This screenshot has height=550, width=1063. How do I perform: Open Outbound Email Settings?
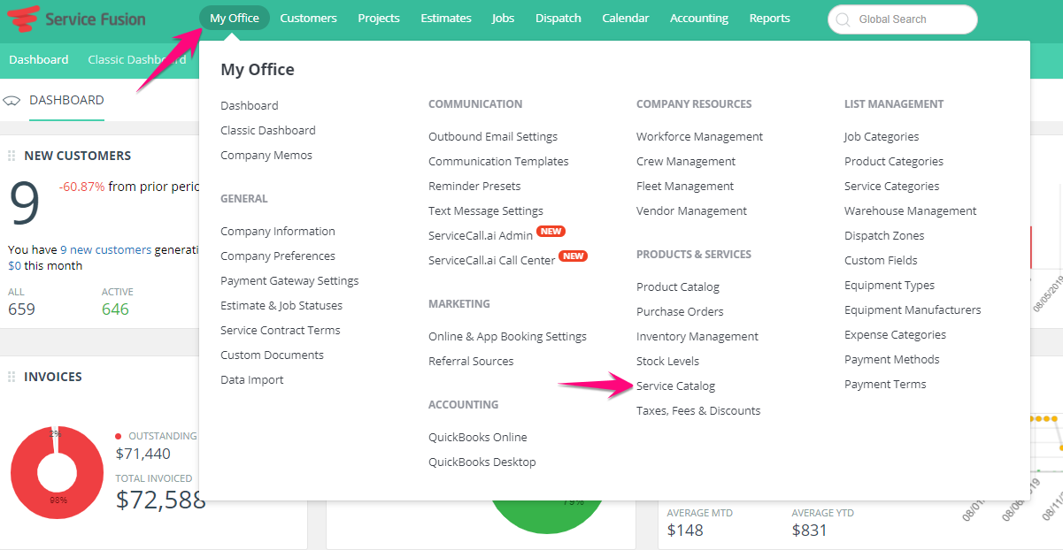493,137
